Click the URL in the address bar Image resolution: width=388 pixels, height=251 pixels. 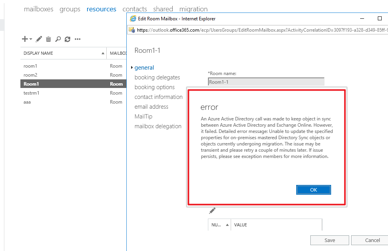(x=262, y=30)
